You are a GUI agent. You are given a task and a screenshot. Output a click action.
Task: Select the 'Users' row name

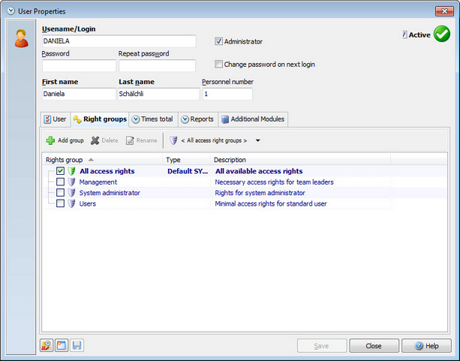click(x=88, y=203)
